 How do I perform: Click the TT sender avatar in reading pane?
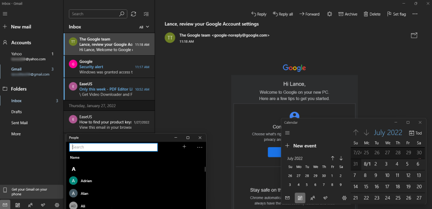[170, 38]
